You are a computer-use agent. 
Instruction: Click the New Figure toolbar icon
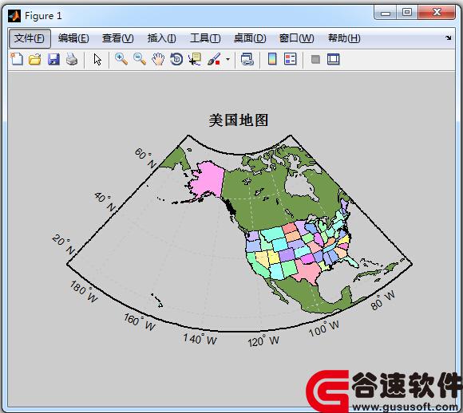pyautogui.click(x=17, y=59)
